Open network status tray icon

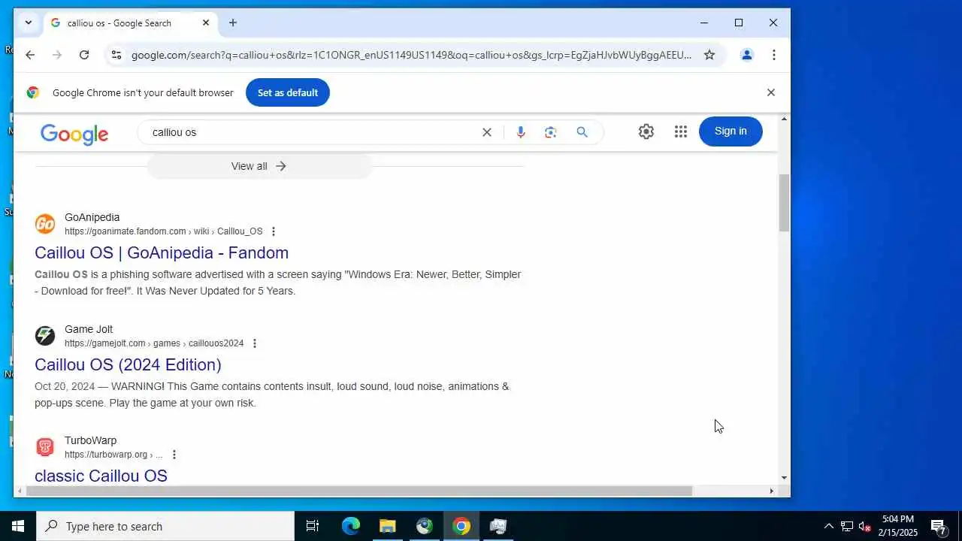[x=847, y=526]
